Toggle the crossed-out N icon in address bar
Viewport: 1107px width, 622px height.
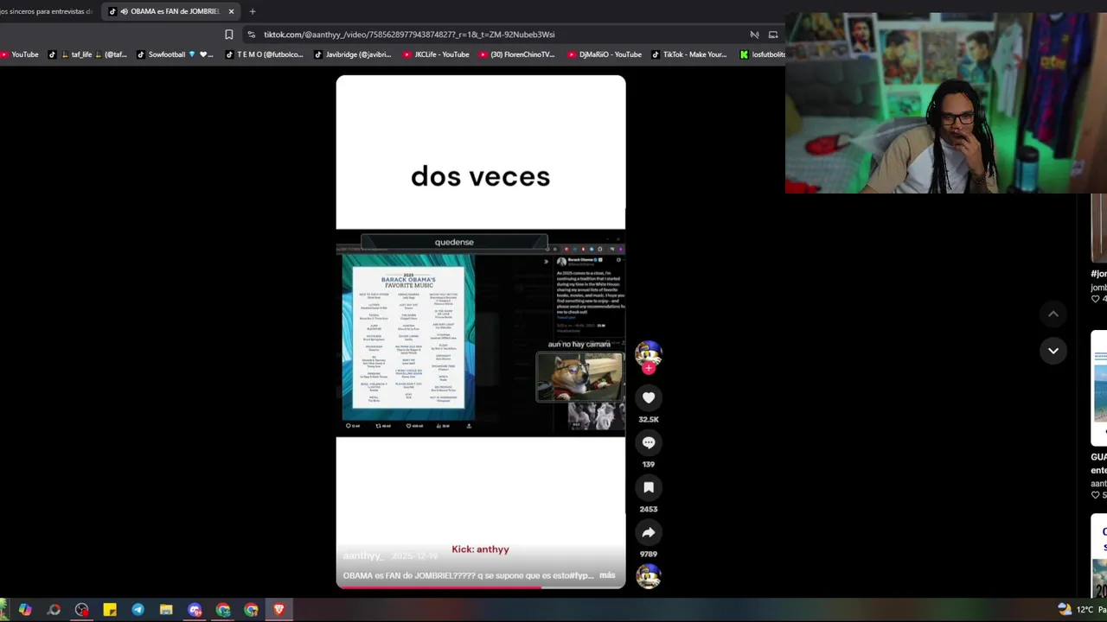point(754,35)
